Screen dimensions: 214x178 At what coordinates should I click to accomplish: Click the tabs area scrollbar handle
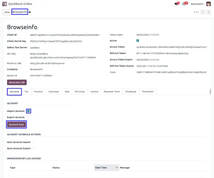[x=210, y=91]
